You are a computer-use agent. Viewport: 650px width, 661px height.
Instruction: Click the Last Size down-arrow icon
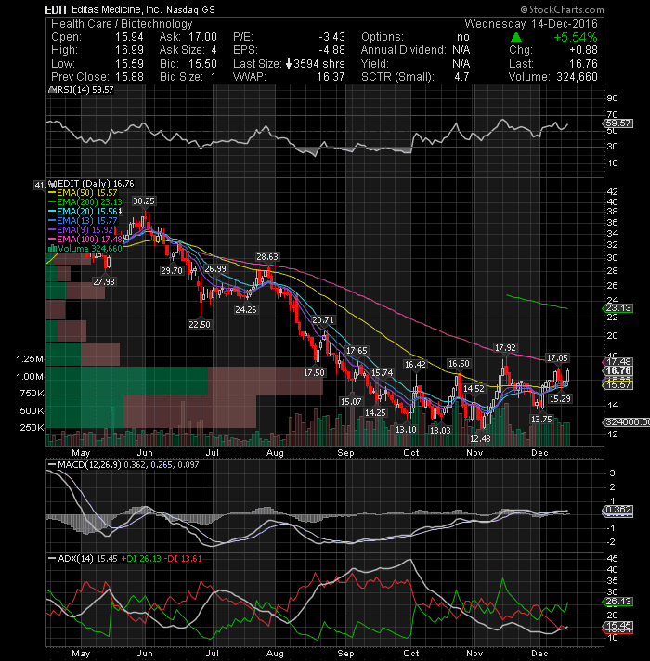click(289, 64)
